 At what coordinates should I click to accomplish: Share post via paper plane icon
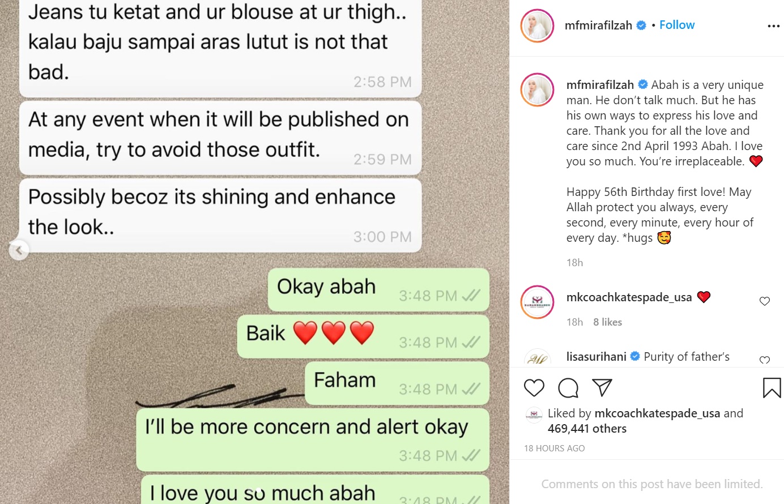602,387
